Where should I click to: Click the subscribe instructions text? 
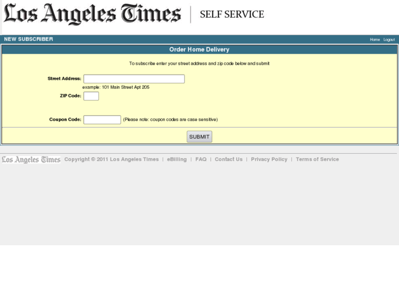click(x=199, y=64)
